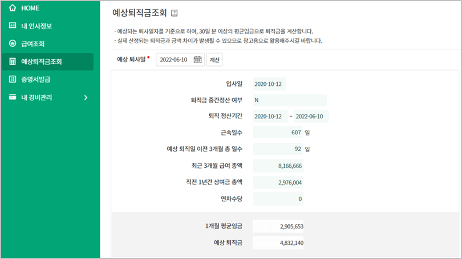Click the 퇴직금 중간정산 여부 field N
Image resolution: width=462 pixels, height=259 pixels.
click(290, 100)
